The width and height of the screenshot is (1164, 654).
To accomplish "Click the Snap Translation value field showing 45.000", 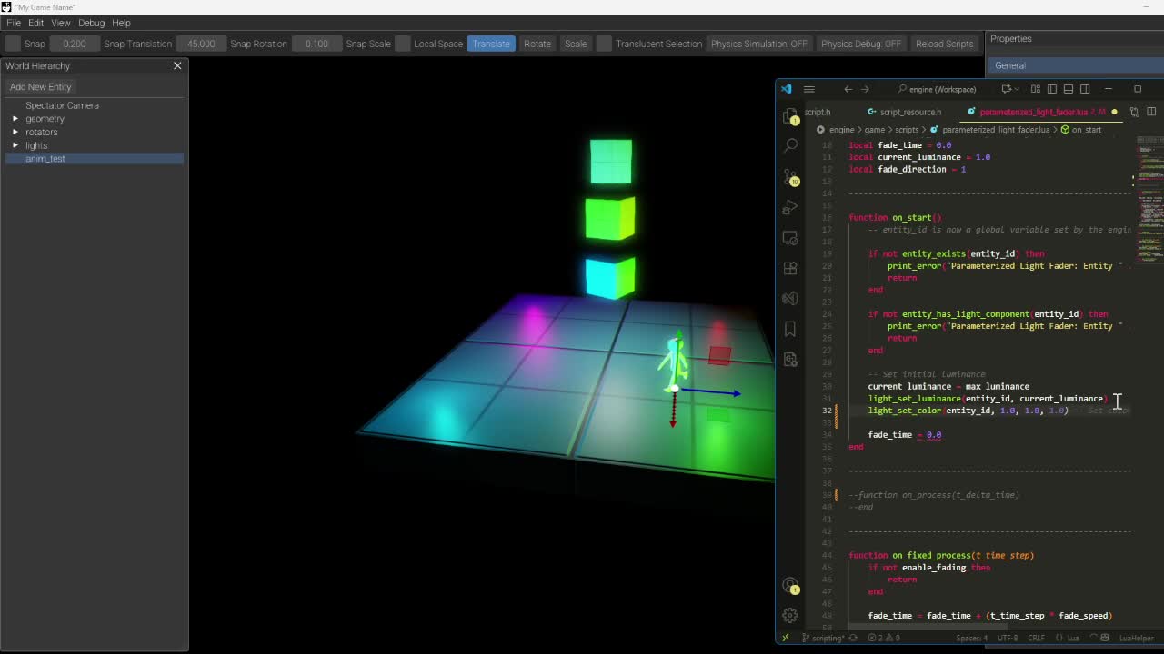I will tap(200, 43).
